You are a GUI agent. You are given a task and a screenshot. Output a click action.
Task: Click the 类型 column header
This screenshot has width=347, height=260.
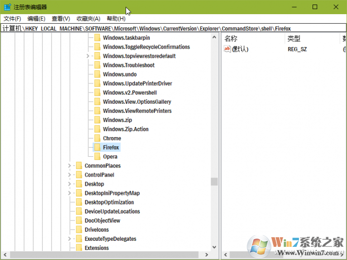point(294,38)
